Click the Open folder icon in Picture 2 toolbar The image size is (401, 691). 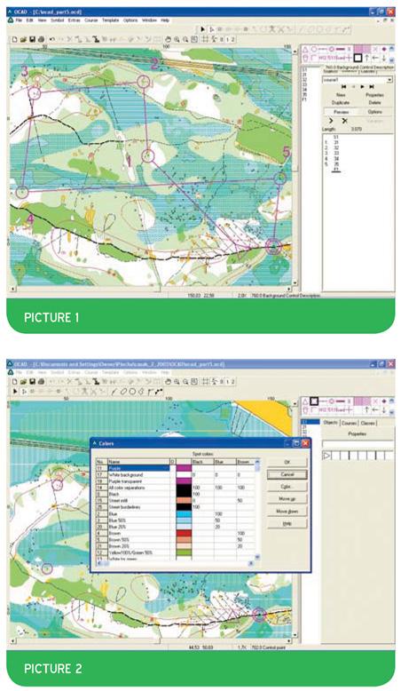click(23, 382)
